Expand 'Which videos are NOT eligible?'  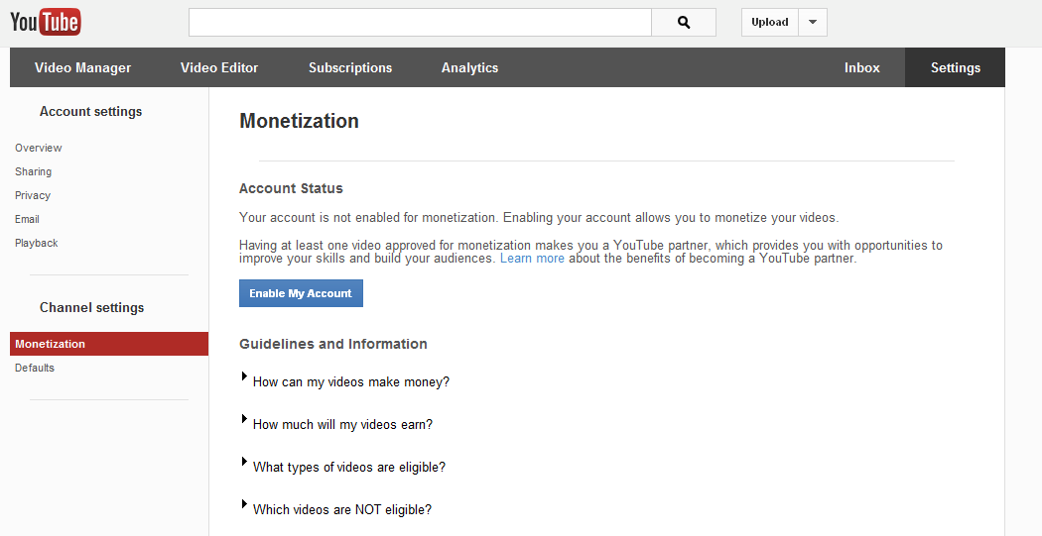341,509
